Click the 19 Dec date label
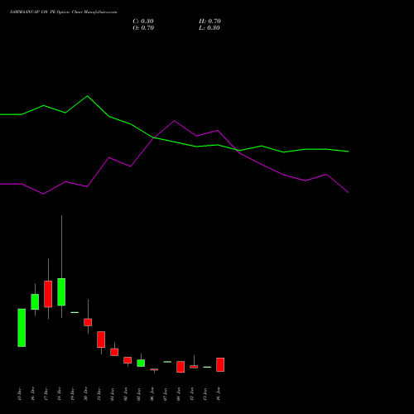Viewport: 414px width, 414px height. pos(72,394)
